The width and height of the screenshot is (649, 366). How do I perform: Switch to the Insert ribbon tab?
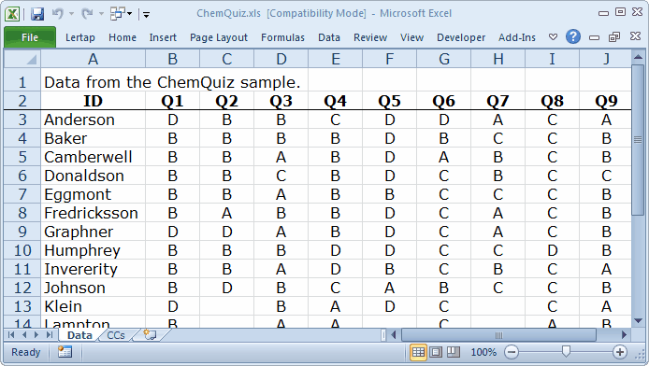pyautogui.click(x=163, y=37)
